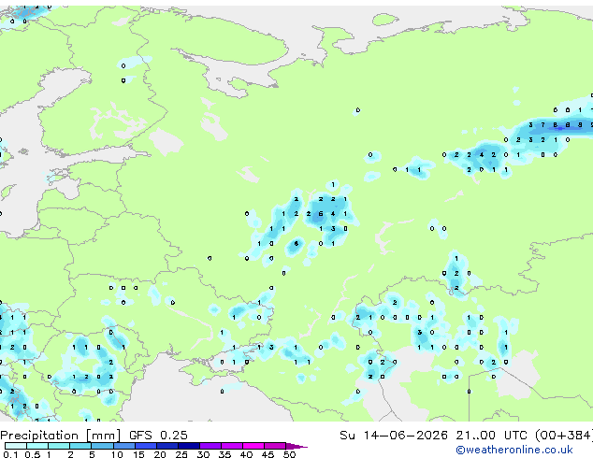The image size is (593, 458).
Task: Pick legend swatch between 40 and 45
Action: tap(253, 446)
